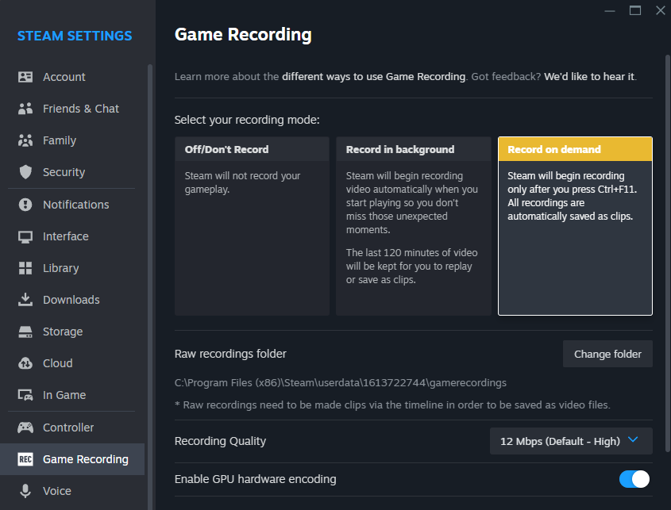
Task: Open the Recording Quality dropdown
Action: click(x=571, y=441)
